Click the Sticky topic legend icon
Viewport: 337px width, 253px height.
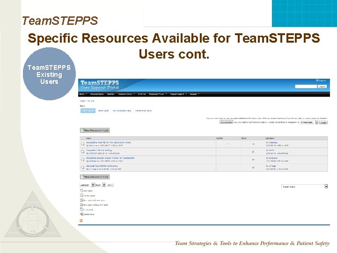coord(81,209)
